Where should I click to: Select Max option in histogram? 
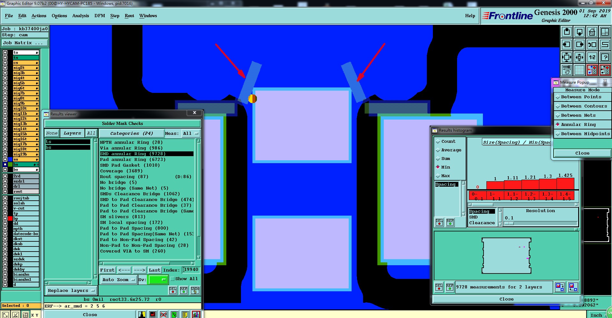(443, 176)
